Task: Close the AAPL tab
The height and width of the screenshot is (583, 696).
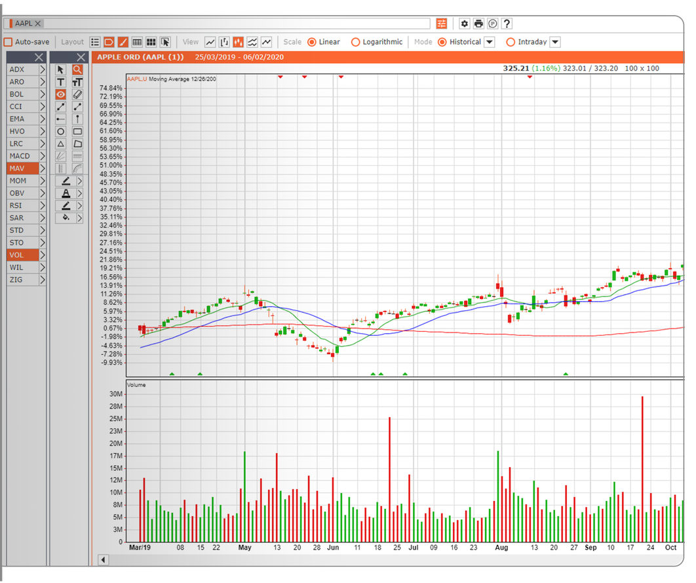Action: (x=38, y=24)
